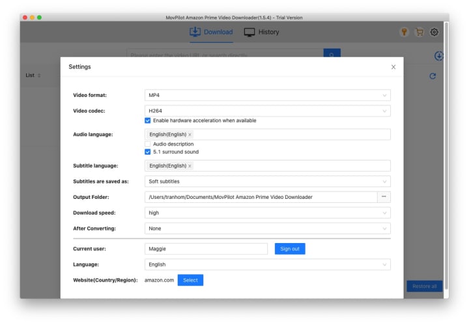Toggle the List sort arrows
Screen dimensions: 469x325
39,75
